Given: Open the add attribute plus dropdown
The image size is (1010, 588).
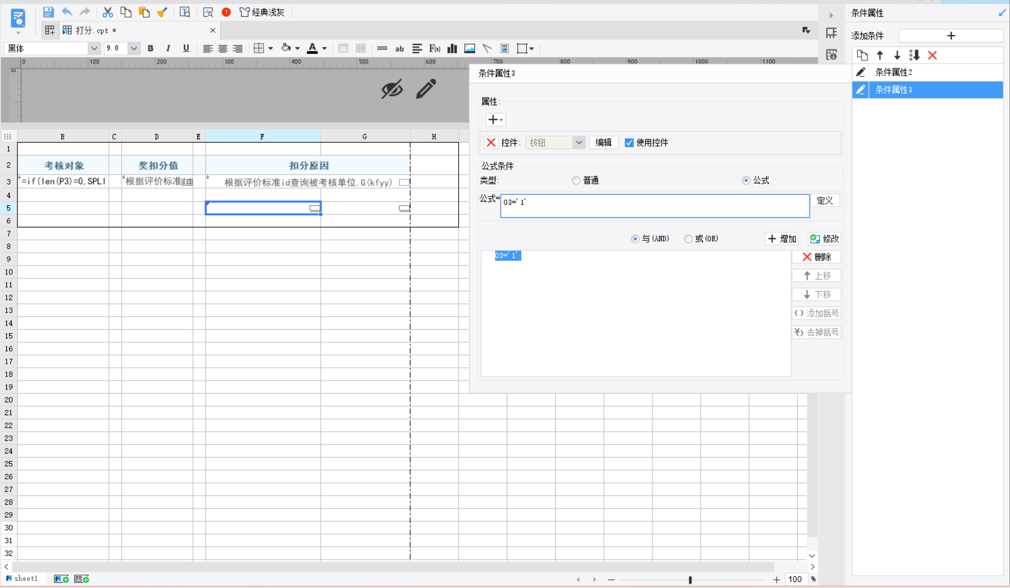Looking at the screenshot, I should point(495,120).
